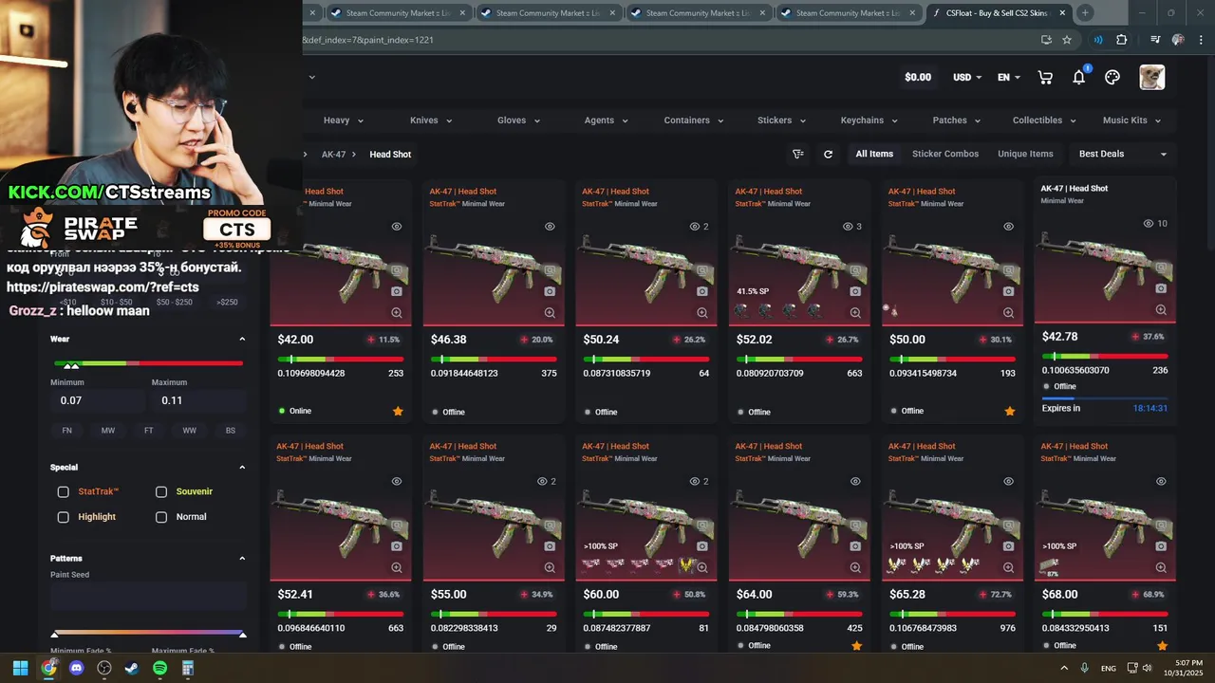Select the FT wear option
This screenshot has height=683, width=1215.
pyautogui.click(x=149, y=431)
